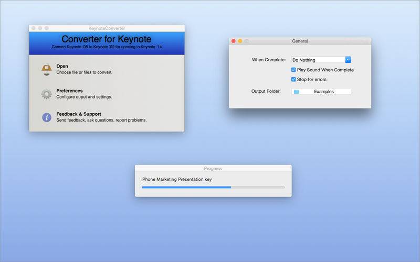This screenshot has height=262, width=420.
Task: Select Feedback & Support label
Action: pyautogui.click(x=79, y=114)
